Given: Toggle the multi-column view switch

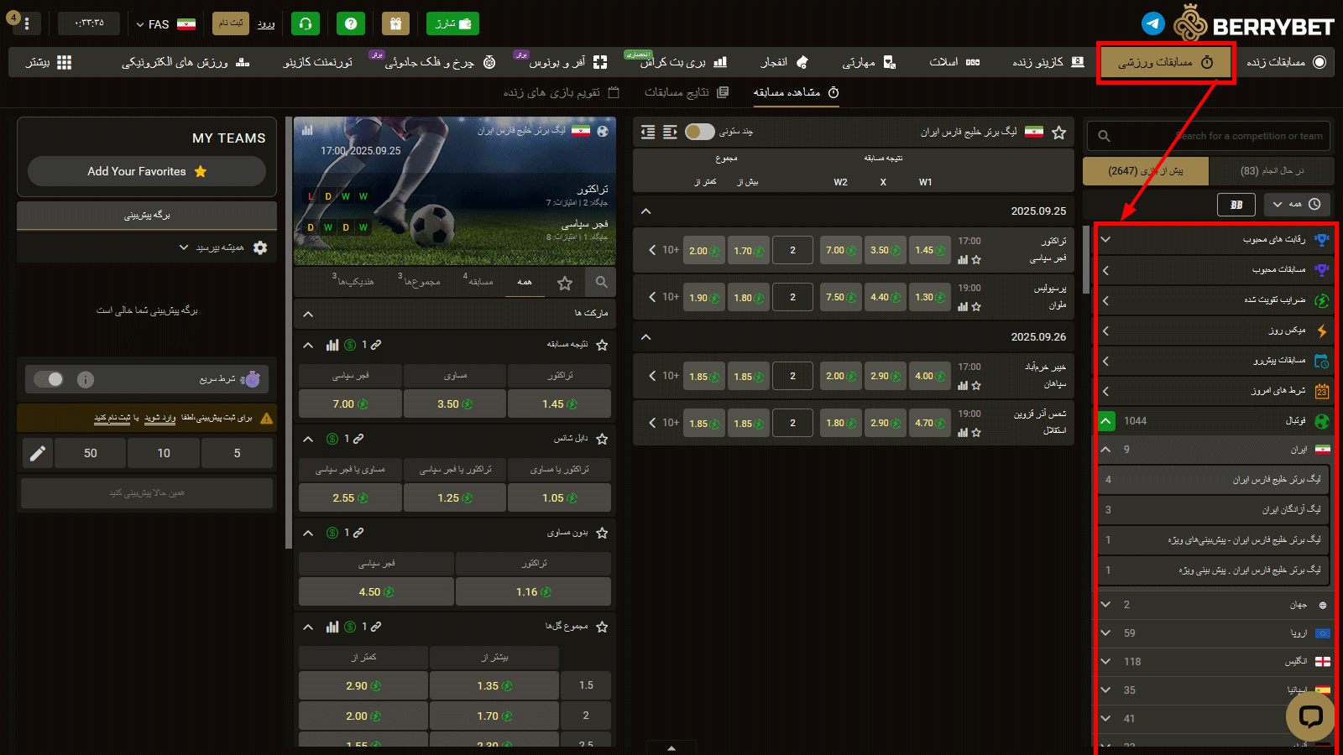Looking at the screenshot, I should tap(699, 132).
